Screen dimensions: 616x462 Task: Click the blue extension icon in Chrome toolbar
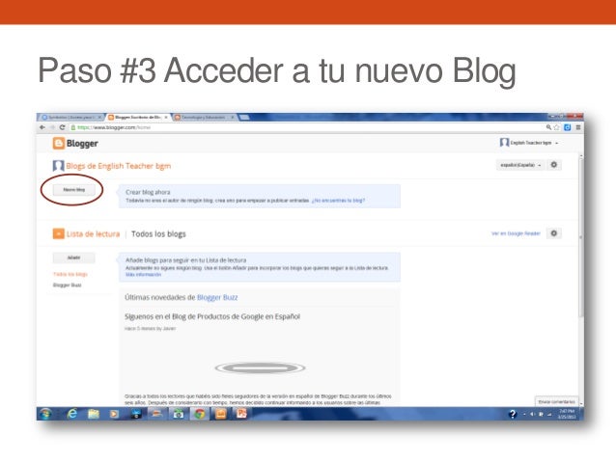[568, 127]
